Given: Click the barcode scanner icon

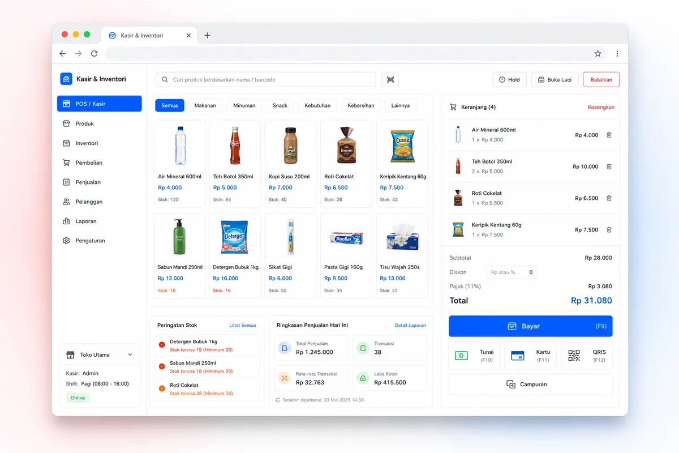Looking at the screenshot, I should point(390,80).
